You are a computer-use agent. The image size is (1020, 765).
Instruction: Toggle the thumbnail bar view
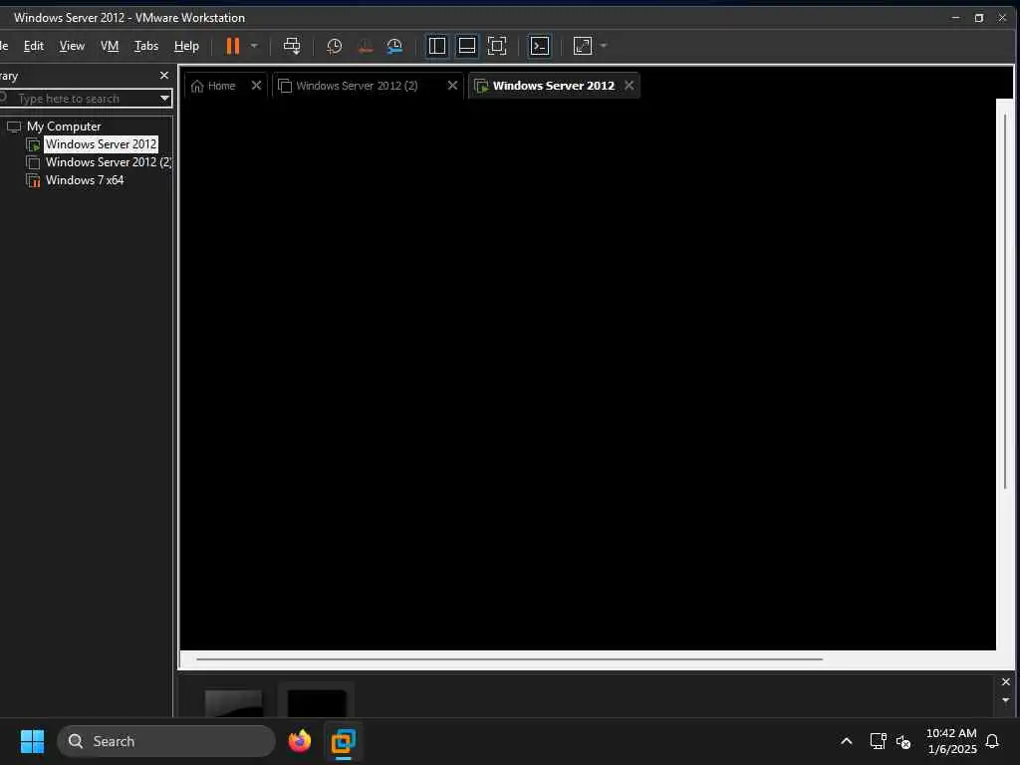[467, 46]
